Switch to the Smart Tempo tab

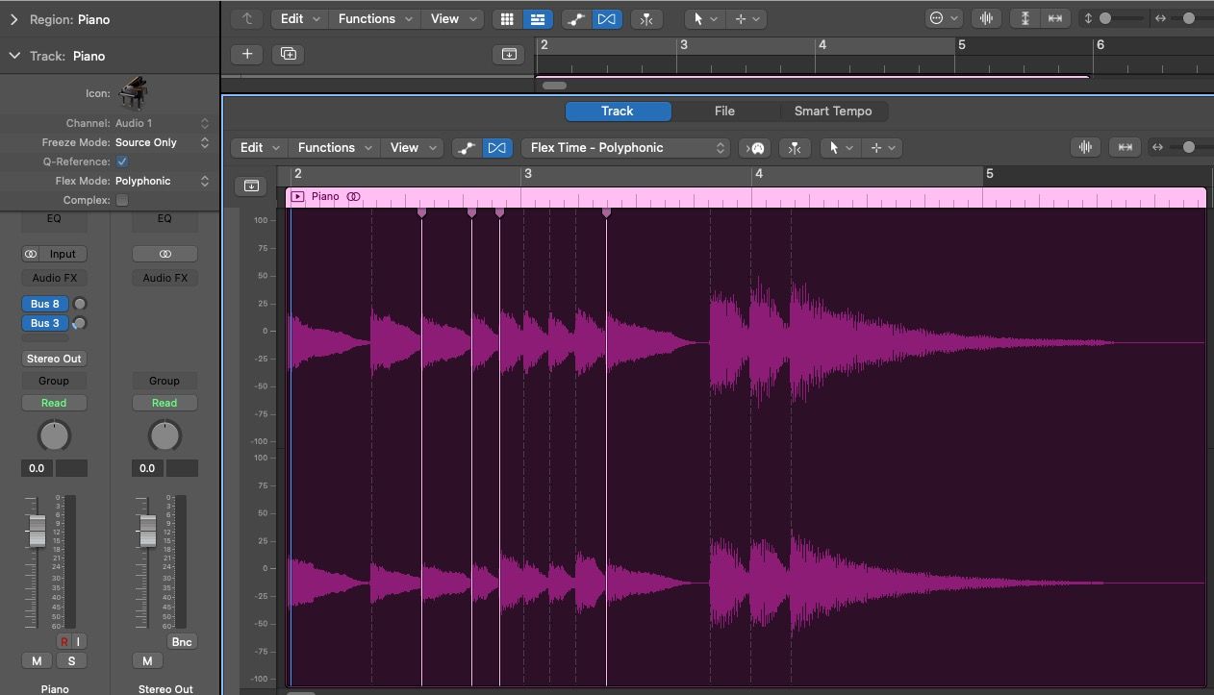tap(833, 111)
